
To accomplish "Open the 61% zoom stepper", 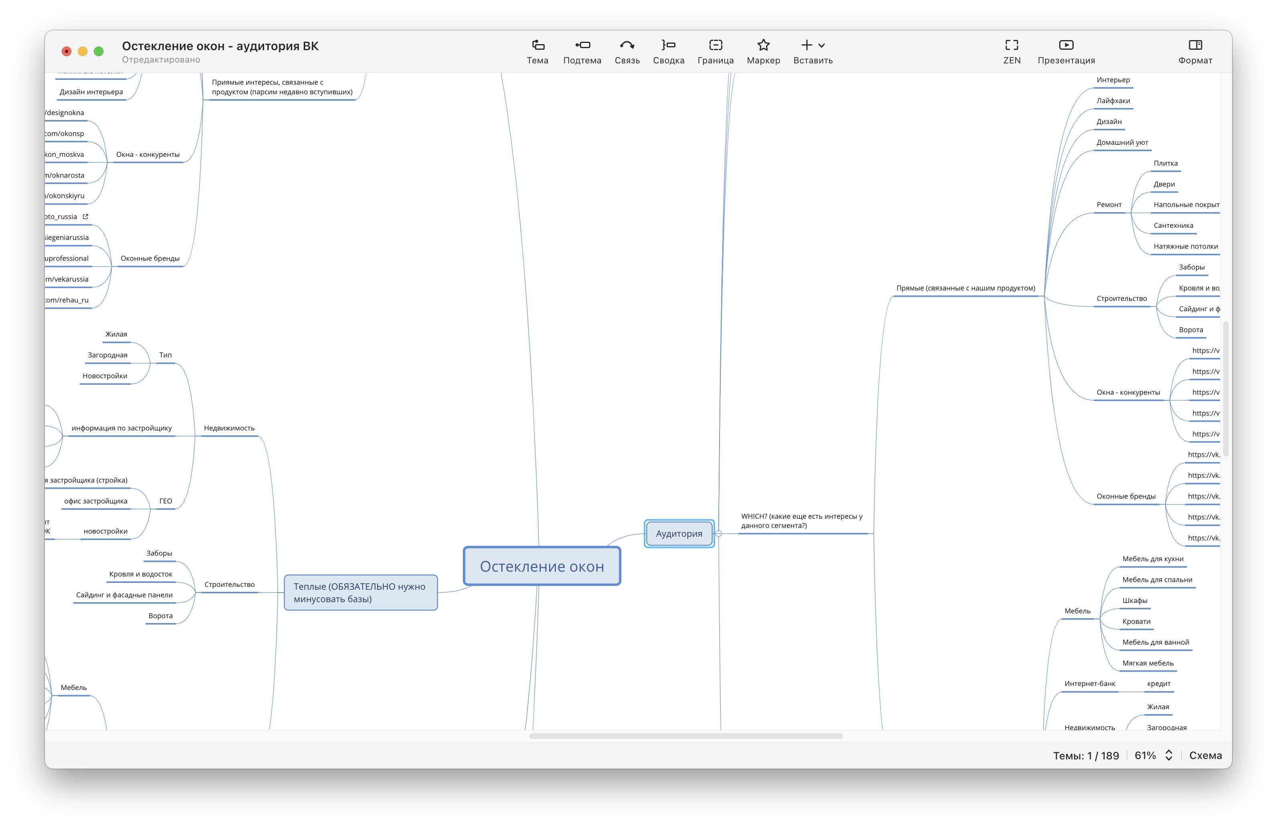I will click(1169, 755).
